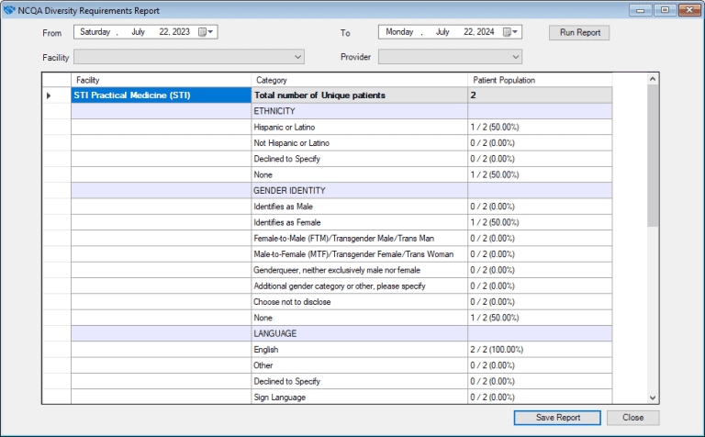The width and height of the screenshot is (705, 437).
Task: Click the year 2024 in To date
Action: coord(487,32)
